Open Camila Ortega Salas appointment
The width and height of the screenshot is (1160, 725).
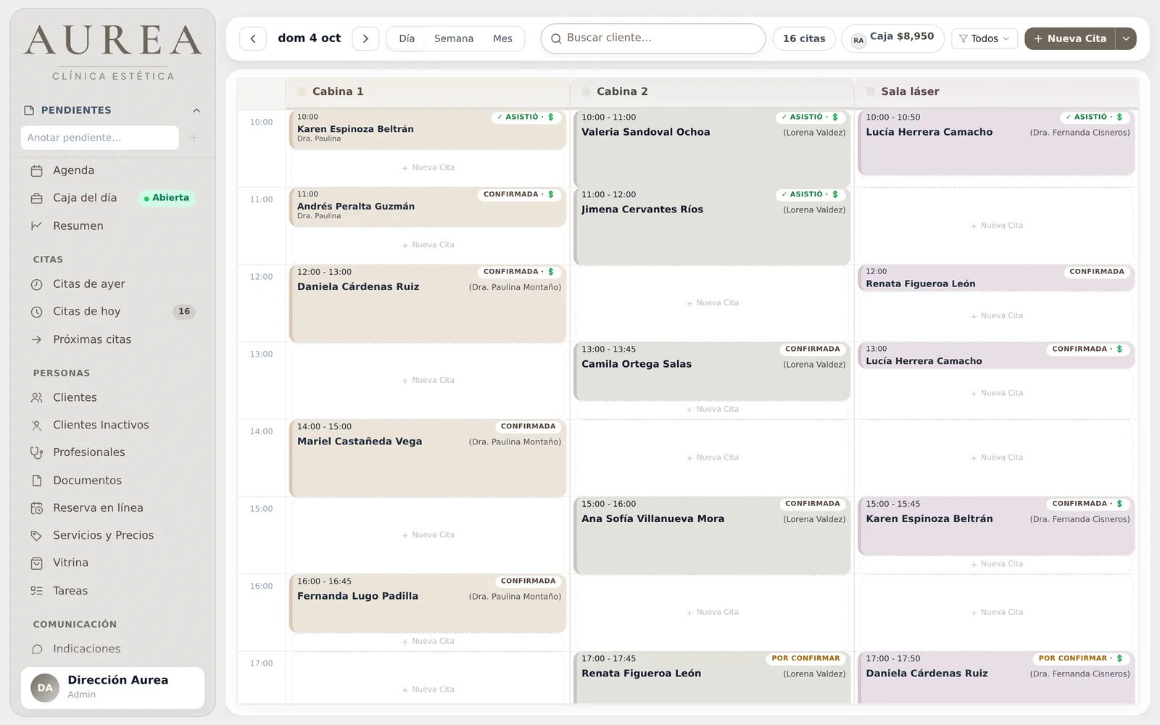712,370
